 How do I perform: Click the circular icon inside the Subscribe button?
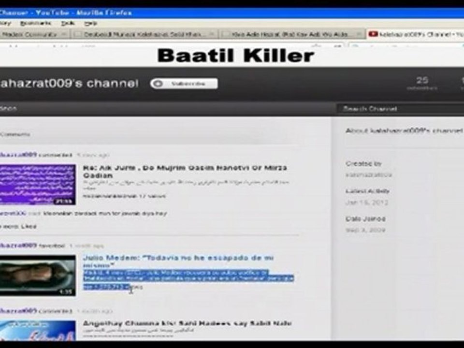[158, 84]
